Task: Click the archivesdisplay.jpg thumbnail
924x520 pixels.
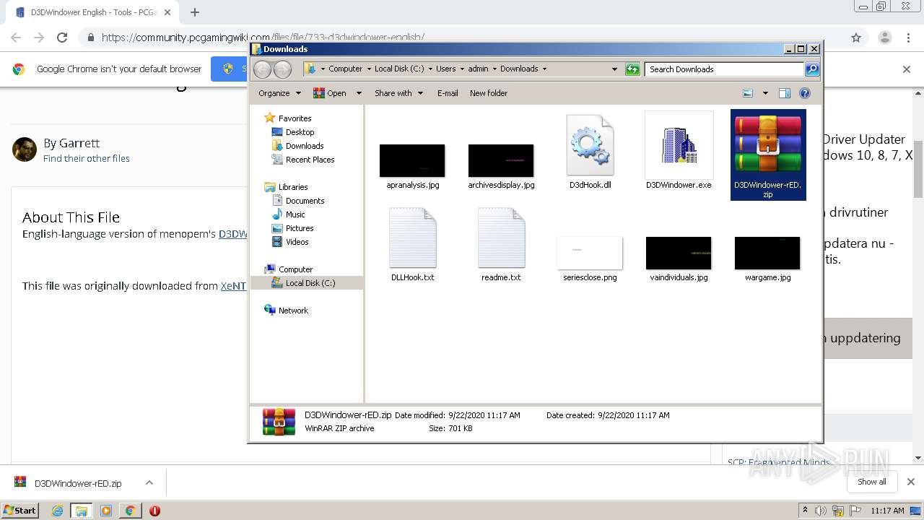Action: point(501,160)
